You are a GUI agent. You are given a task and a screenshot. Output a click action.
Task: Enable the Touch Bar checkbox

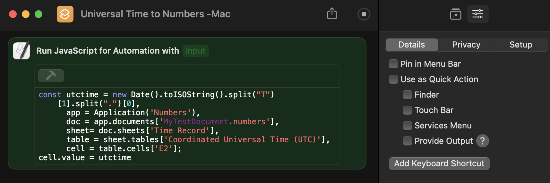click(x=408, y=110)
